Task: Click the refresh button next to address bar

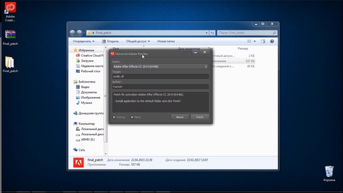Action: (212, 33)
